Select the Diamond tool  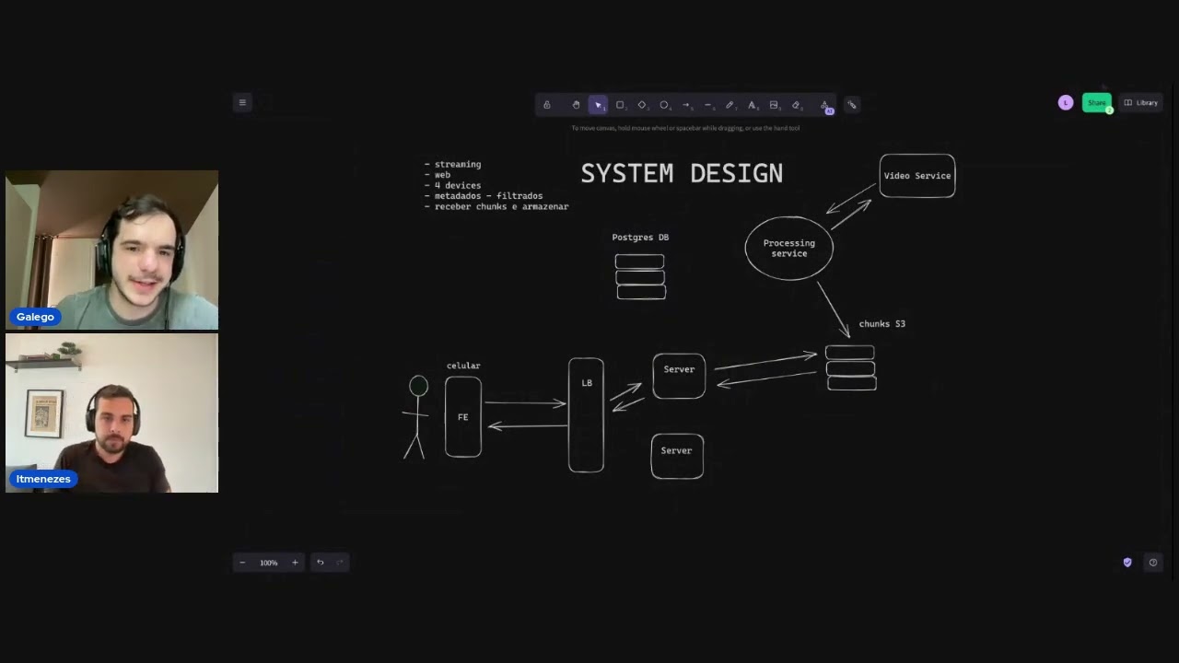642,105
